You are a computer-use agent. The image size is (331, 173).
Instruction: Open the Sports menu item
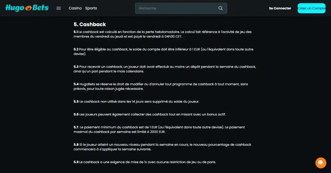91,8
